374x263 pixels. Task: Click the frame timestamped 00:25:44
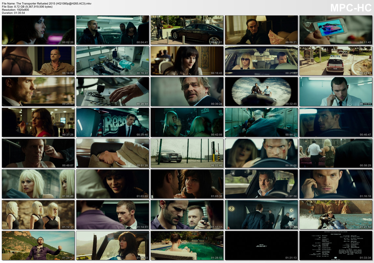pos(38,92)
